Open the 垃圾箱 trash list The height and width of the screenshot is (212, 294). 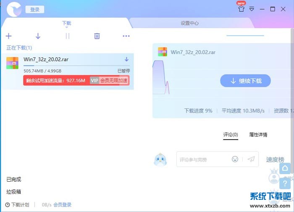[x=13, y=191]
